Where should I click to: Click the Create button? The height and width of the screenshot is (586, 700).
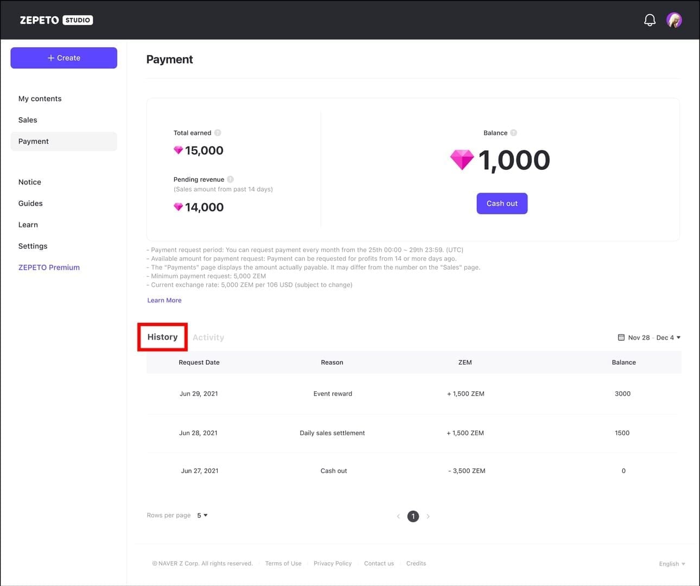(x=63, y=58)
